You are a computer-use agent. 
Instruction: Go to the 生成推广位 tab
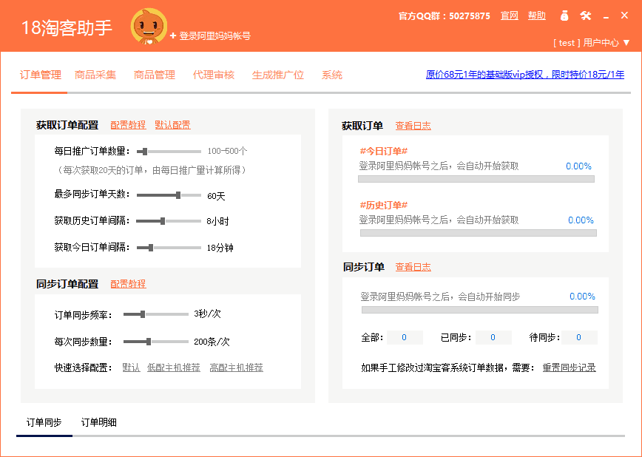tap(278, 75)
